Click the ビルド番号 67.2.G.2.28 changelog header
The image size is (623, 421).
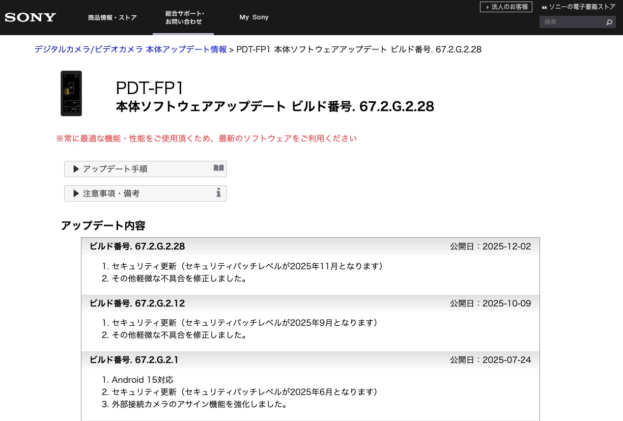[x=137, y=246]
